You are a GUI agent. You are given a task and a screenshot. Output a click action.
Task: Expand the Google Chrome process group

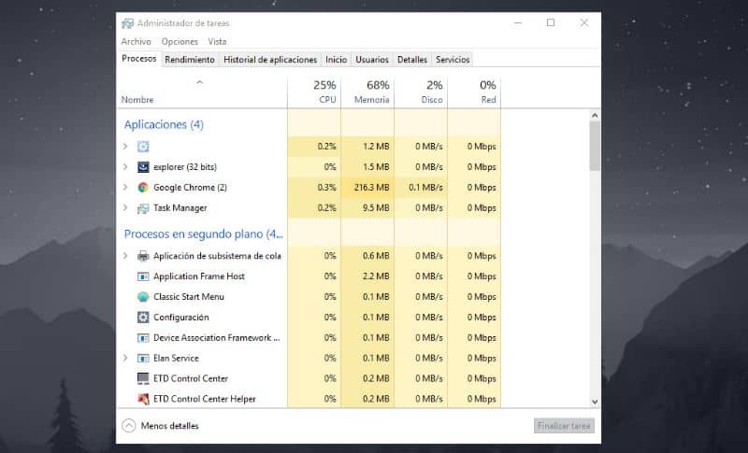(x=125, y=188)
